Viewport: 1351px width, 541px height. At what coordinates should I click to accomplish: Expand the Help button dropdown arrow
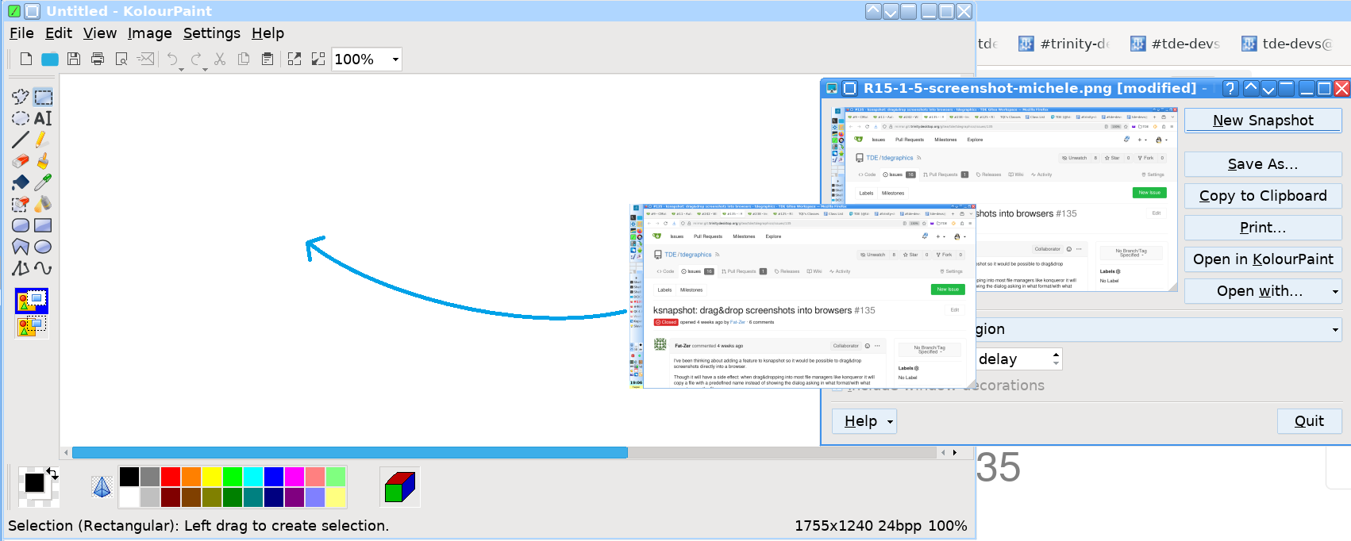tap(890, 422)
